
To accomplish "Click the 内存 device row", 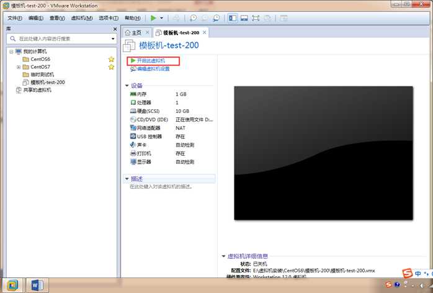I will pos(171,94).
